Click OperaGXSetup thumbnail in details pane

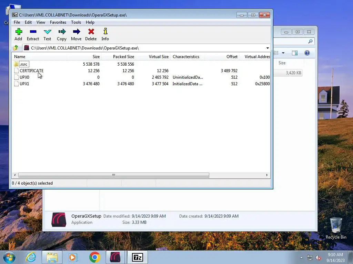click(59, 220)
